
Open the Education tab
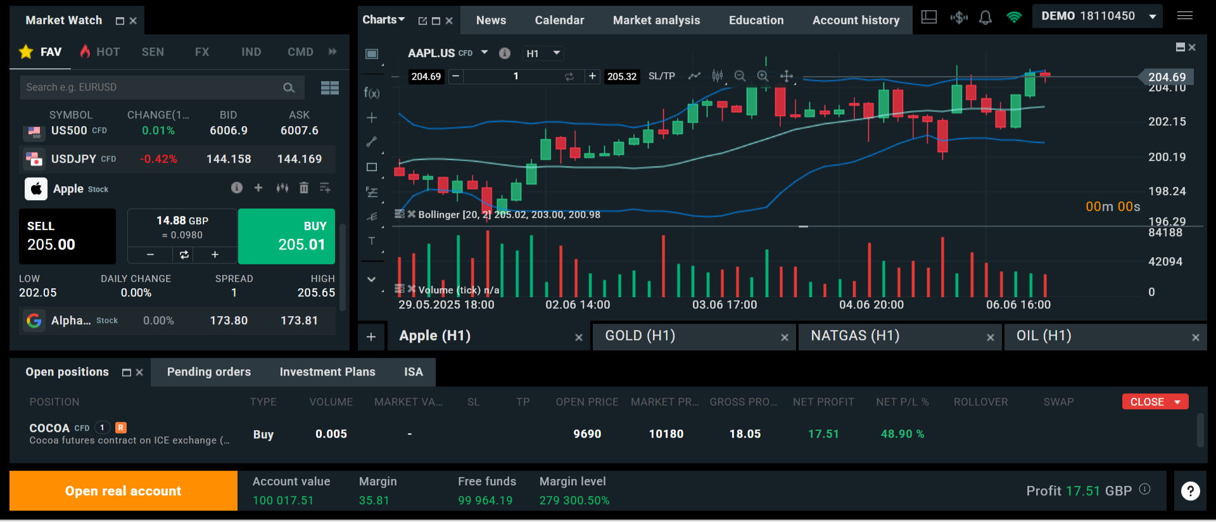[756, 20]
